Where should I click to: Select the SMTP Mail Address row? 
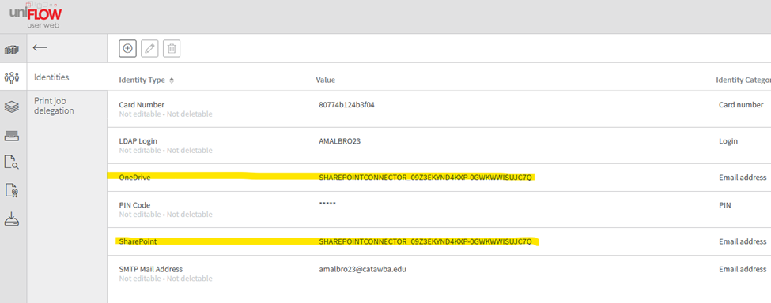click(x=439, y=274)
